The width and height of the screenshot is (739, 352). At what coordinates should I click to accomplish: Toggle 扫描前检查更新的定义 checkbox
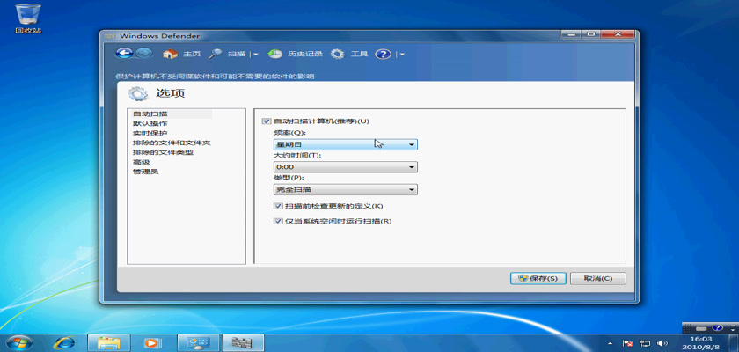(x=278, y=206)
